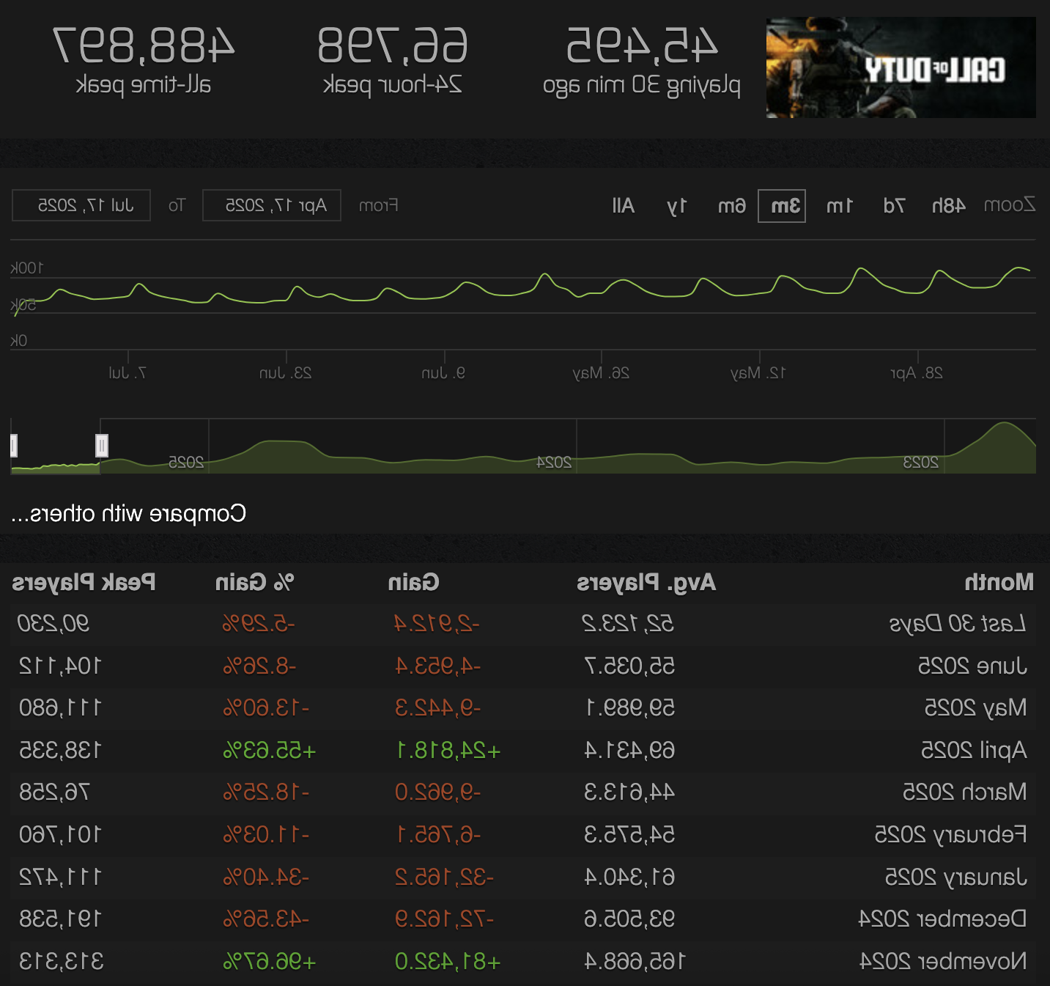Click the 9. Jun axis label

pos(443,373)
